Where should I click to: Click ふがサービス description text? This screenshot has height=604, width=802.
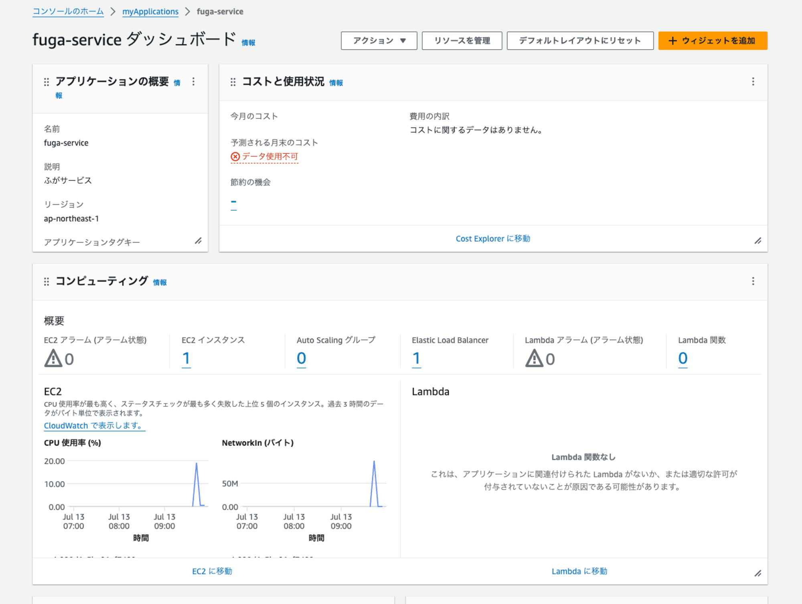68,181
